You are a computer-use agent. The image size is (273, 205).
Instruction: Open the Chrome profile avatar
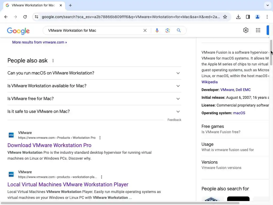tap(257, 17)
